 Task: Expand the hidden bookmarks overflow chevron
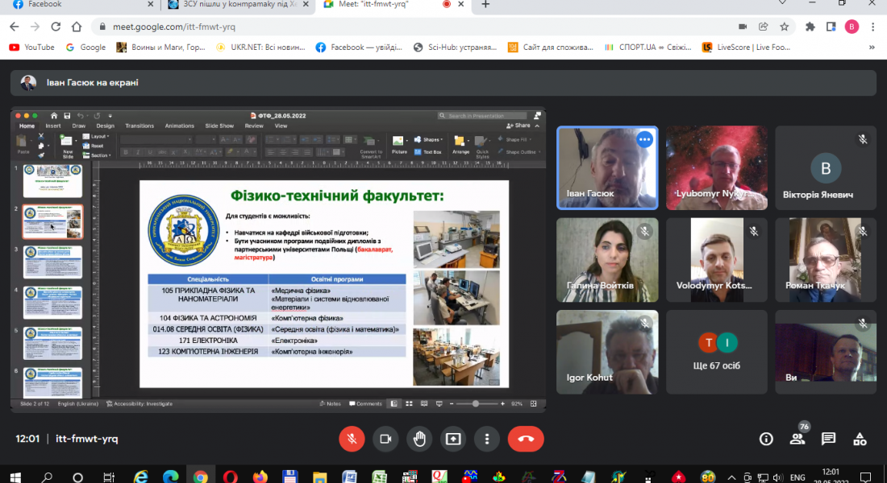point(872,47)
